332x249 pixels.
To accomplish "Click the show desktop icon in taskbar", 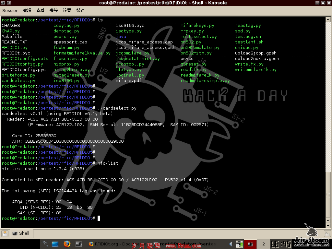I will point(55,244).
